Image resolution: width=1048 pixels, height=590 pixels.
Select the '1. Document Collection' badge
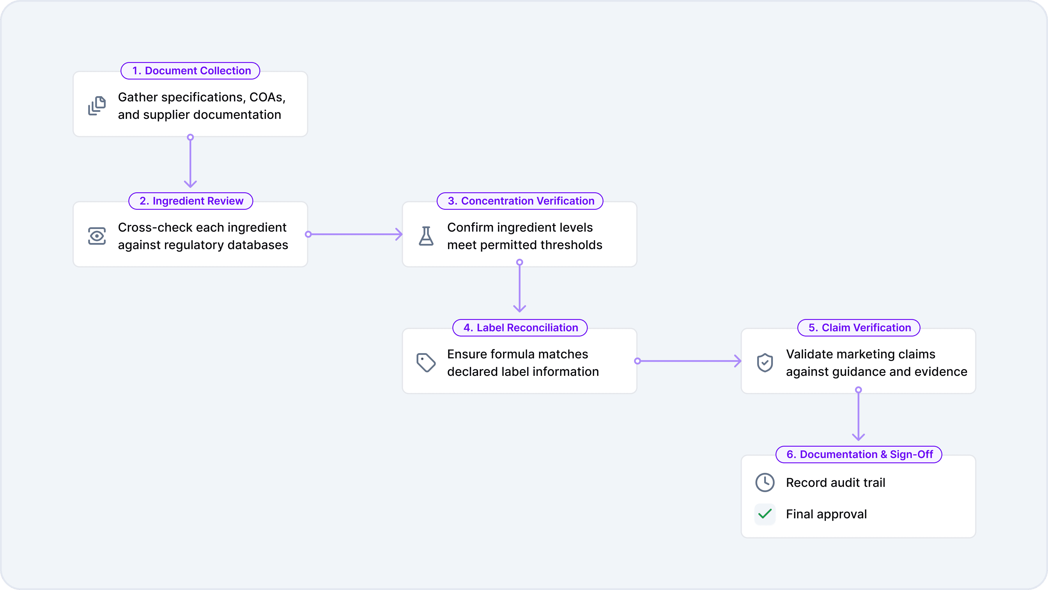[190, 71]
